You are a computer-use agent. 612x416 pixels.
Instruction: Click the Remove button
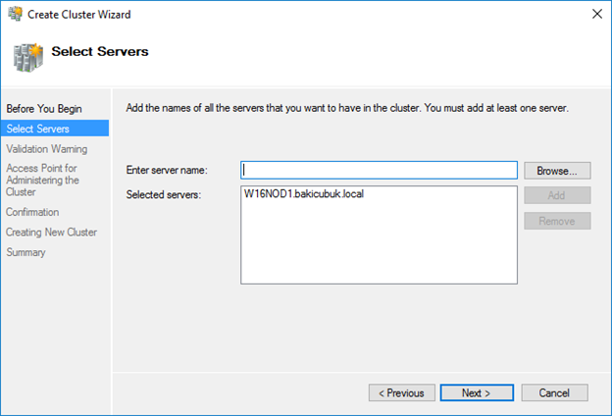pos(557,221)
